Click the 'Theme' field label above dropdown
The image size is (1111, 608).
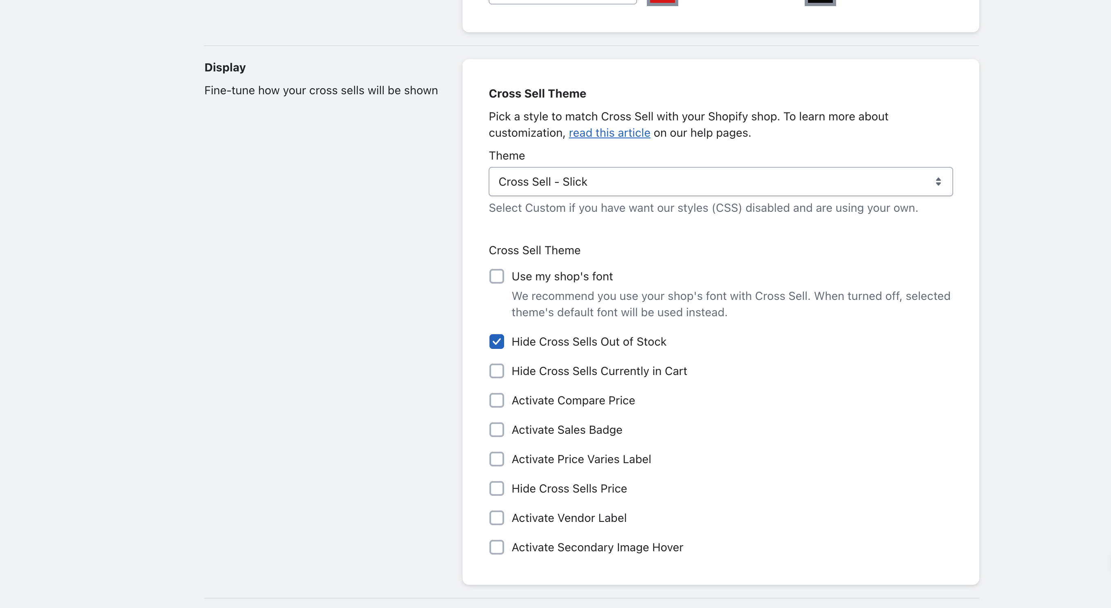coord(506,156)
